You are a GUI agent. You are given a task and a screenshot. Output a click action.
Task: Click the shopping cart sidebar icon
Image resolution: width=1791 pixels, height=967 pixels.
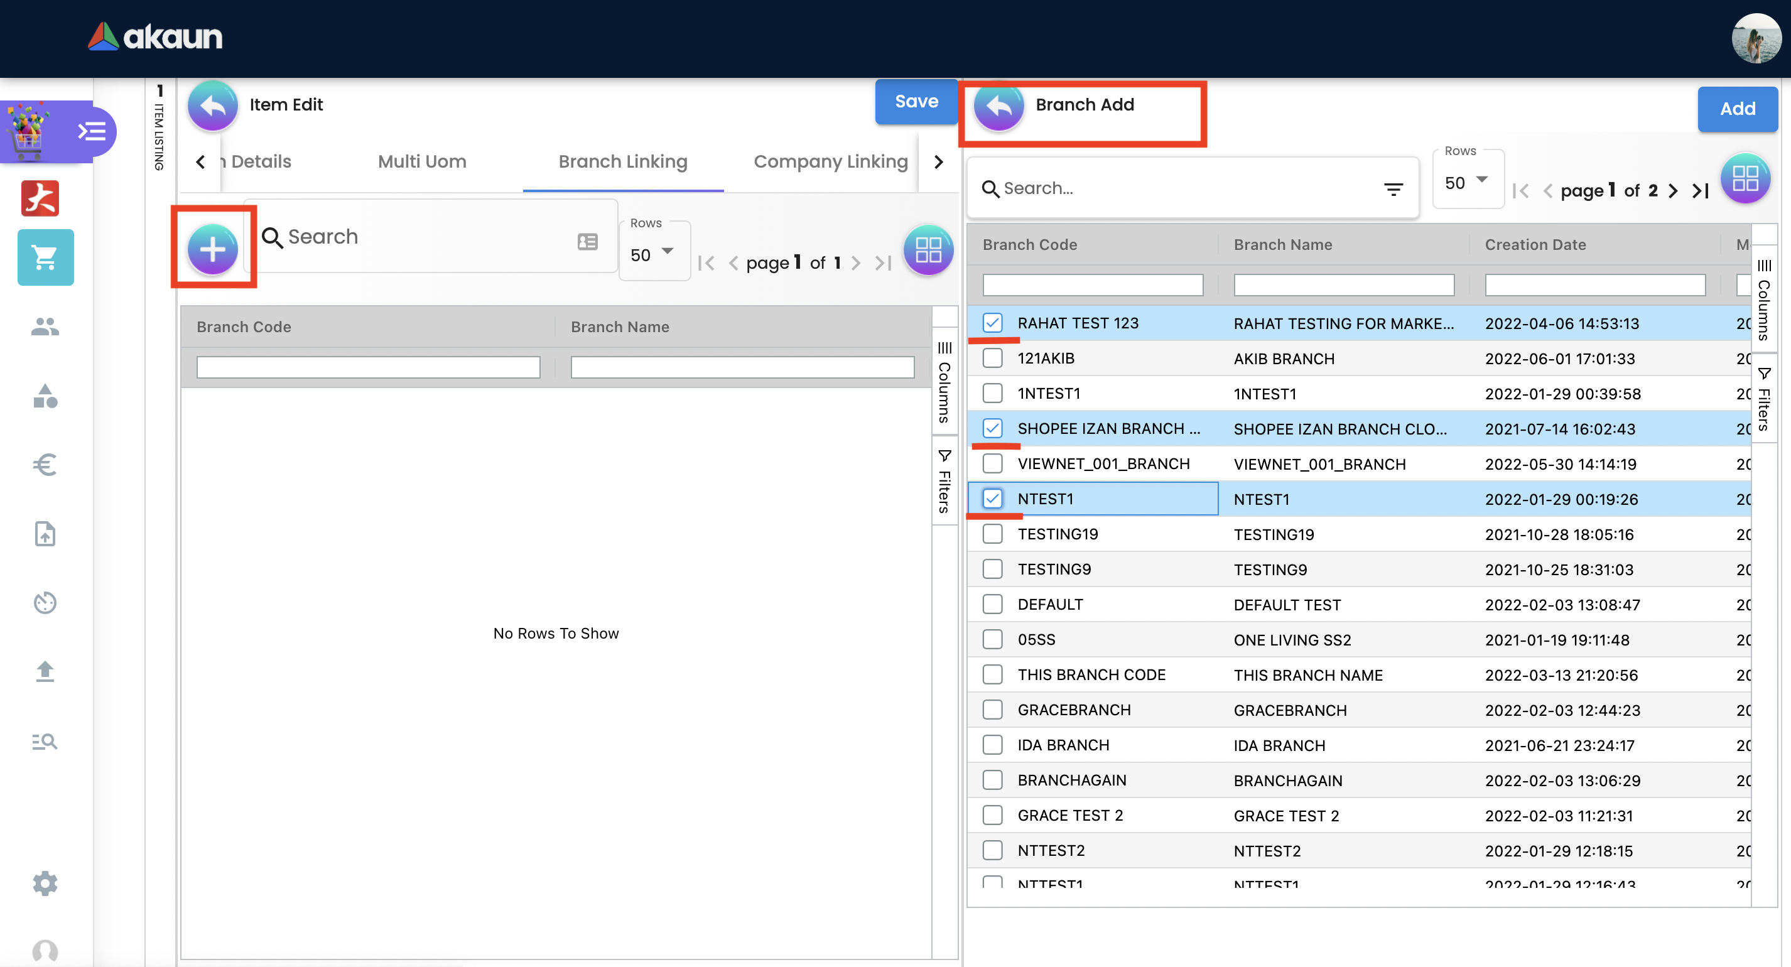[x=45, y=257]
